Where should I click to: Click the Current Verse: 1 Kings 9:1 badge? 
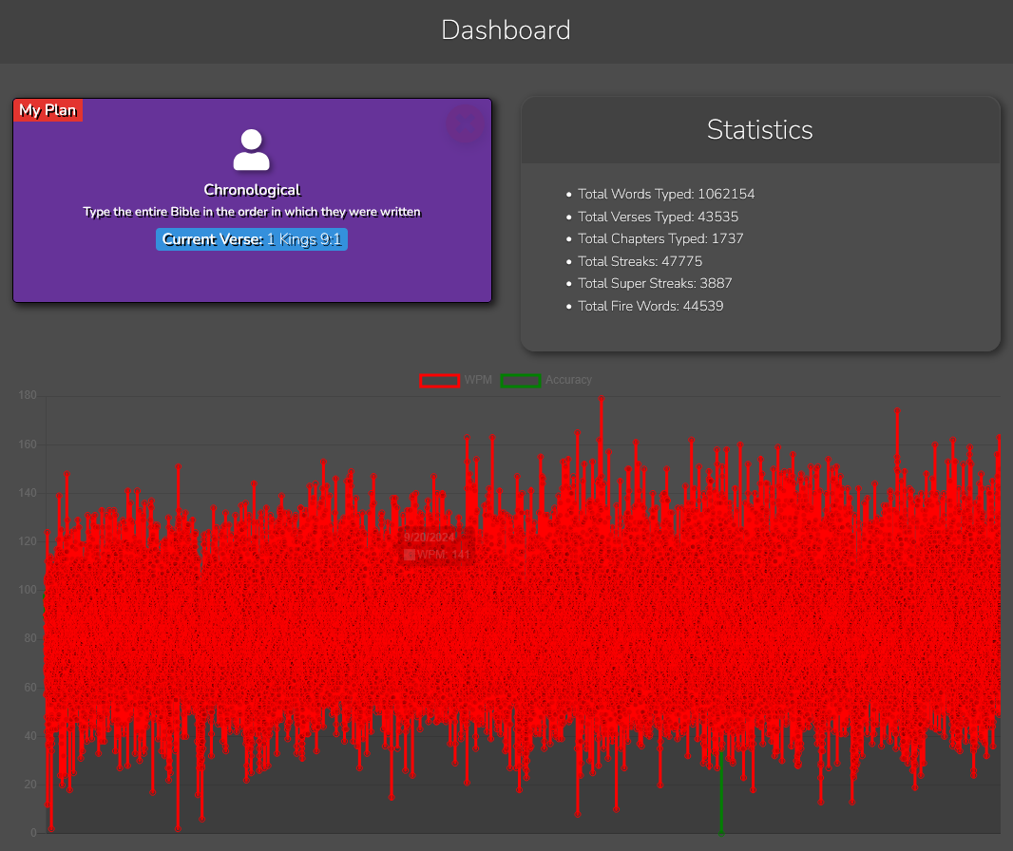pyautogui.click(x=252, y=238)
